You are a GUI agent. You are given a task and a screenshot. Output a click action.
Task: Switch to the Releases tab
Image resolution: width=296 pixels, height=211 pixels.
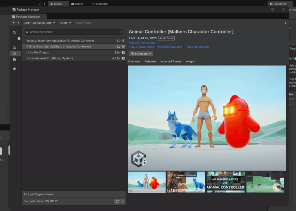pyautogui.click(x=150, y=61)
